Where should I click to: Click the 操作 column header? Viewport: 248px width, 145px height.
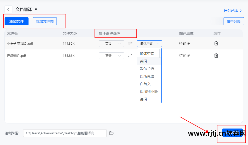point(217,33)
